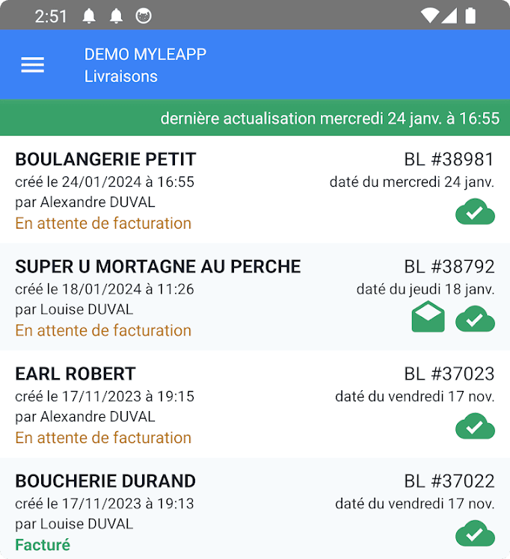This screenshot has height=559, width=510.
Task: Open the SUPER U MORTAGNE AU PERCHE delivery
Action: pos(255,297)
